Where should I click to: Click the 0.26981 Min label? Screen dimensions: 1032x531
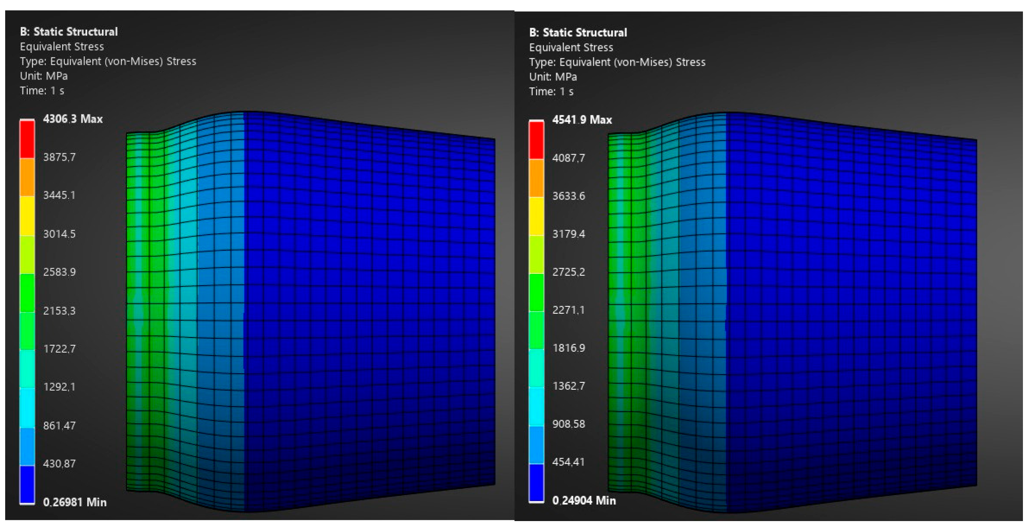[74, 502]
